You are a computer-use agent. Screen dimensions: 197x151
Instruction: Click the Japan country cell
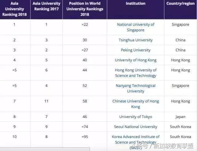[x=180, y=117]
